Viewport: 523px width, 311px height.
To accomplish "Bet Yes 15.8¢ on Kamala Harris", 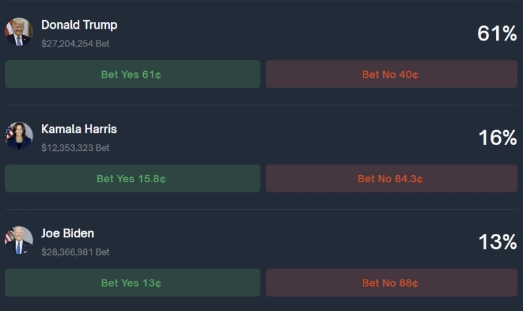I will 132,178.
